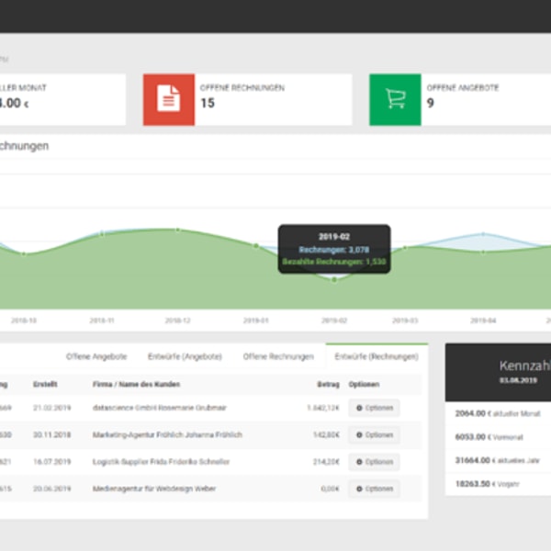The image size is (551, 551).
Task: Open the Offene Rechnungen card with 15
Action: [x=248, y=99]
